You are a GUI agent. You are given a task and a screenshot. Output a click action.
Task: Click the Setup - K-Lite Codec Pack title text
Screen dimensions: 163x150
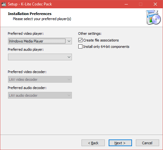click(30, 4)
